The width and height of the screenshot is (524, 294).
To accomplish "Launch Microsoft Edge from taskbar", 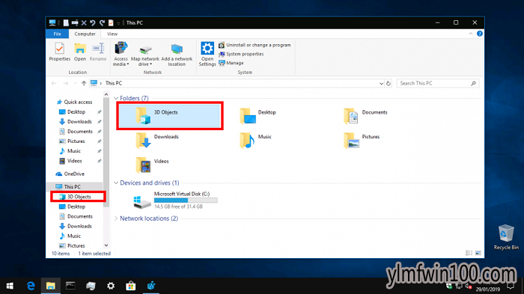I will pos(31,286).
